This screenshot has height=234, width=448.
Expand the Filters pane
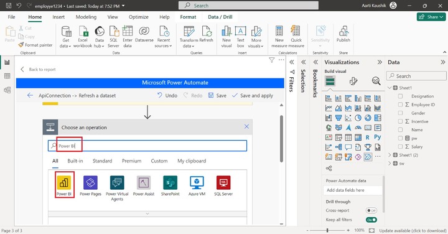pos(292,62)
